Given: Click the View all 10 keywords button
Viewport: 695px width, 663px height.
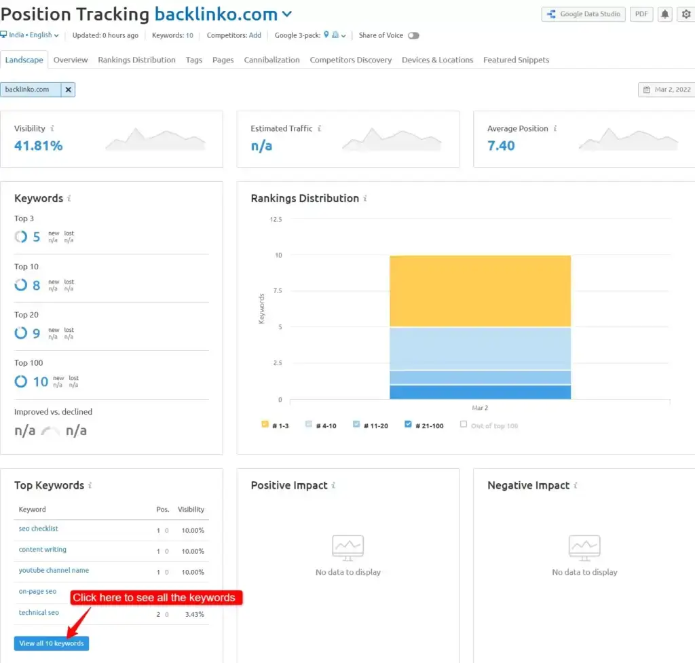Looking at the screenshot, I should tap(51, 643).
